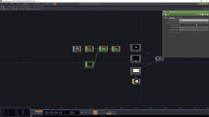The width and height of the screenshot is (209, 117).
Task: Click the Sample Rate slider handle
Action: [197, 25]
